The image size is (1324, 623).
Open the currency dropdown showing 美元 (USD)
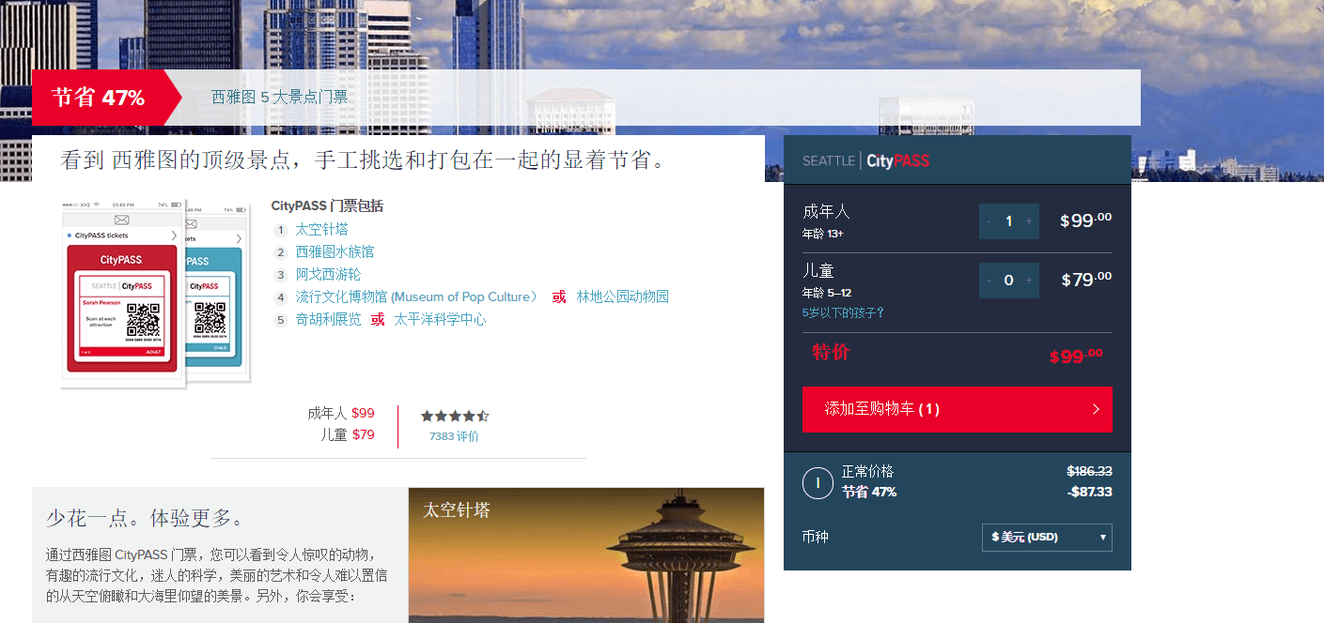click(x=1047, y=538)
